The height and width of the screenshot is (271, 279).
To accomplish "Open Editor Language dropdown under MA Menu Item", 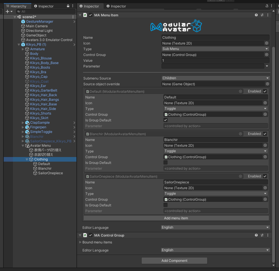I will click(x=215, y=227).
